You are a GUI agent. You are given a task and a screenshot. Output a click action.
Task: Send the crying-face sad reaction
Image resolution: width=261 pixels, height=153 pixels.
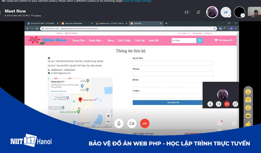point(248,92)
